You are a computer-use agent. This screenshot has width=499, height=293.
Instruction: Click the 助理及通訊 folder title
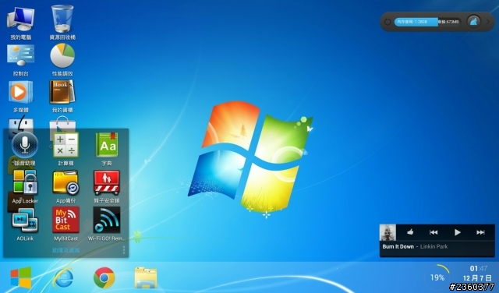(65, 250)
